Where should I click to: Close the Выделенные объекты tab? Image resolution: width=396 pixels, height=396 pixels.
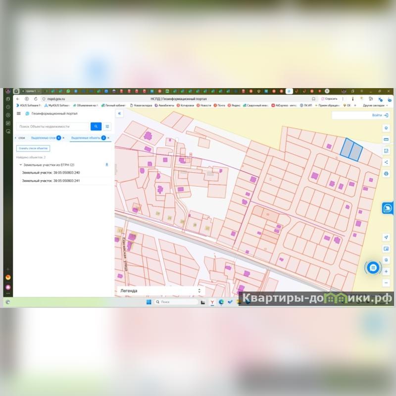tap(108, 138)
